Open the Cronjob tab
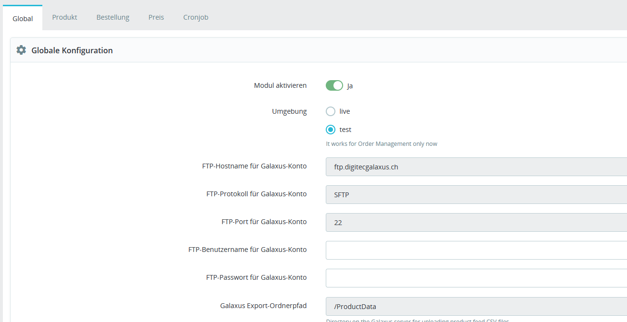 coord(195,17)
